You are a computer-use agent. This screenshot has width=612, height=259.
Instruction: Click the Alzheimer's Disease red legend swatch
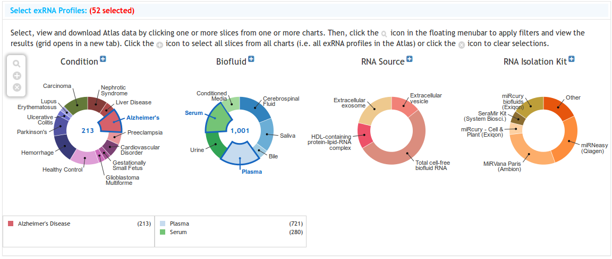tap(11, 224)
